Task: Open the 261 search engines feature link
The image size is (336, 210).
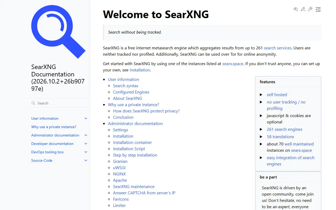Action: point(285,129)
